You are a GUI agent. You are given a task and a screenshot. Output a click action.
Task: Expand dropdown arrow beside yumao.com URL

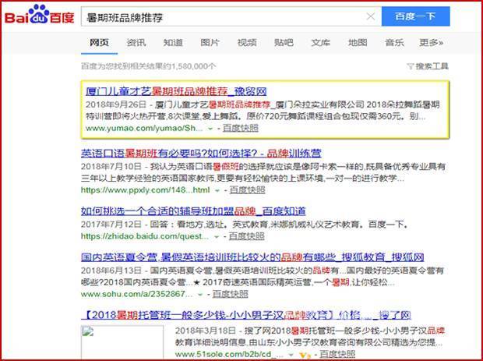[x=210, y=129]
